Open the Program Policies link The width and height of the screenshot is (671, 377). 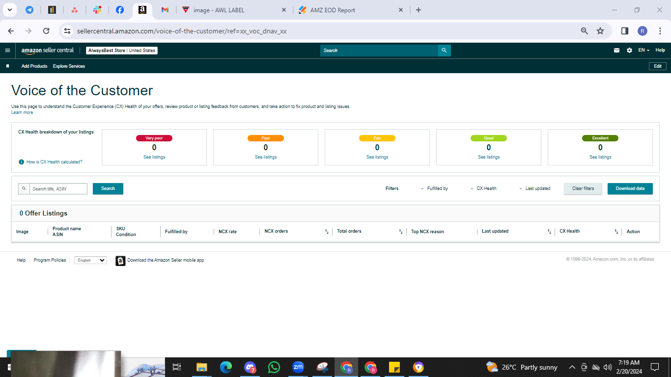click(x=50, y=260)
